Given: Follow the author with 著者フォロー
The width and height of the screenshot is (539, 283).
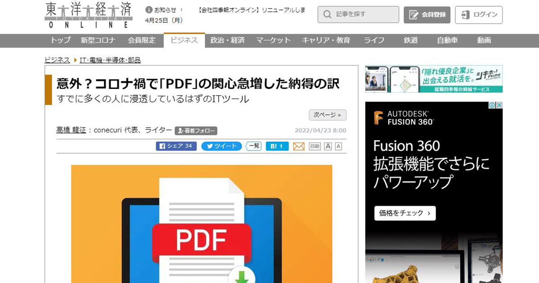Looking at the screenshot, I should click(x=196, y=131).
